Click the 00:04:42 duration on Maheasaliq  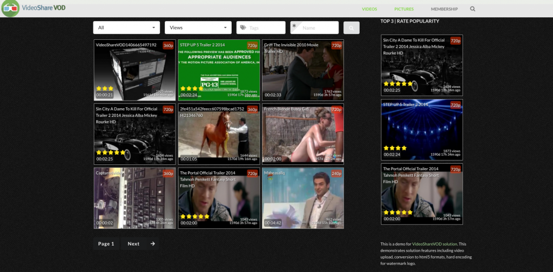(273, 223)
